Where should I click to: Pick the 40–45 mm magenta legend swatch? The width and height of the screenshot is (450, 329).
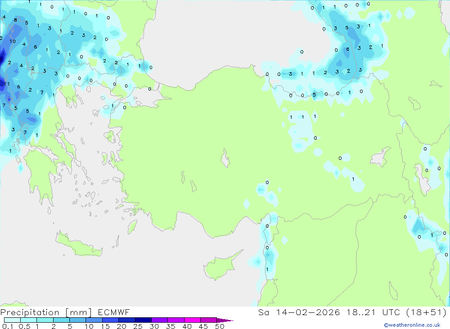point(192,320)
